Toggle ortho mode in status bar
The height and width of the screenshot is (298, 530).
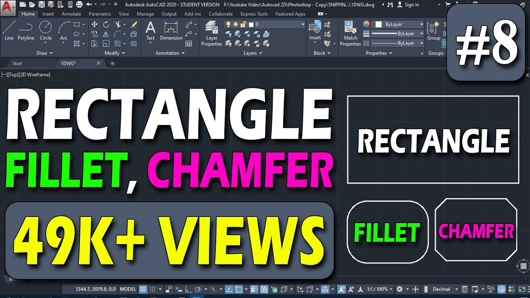(x=188, y=289)
